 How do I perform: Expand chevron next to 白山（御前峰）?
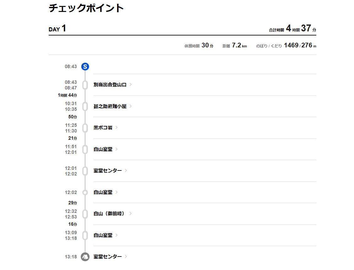[x=131, y=213]
